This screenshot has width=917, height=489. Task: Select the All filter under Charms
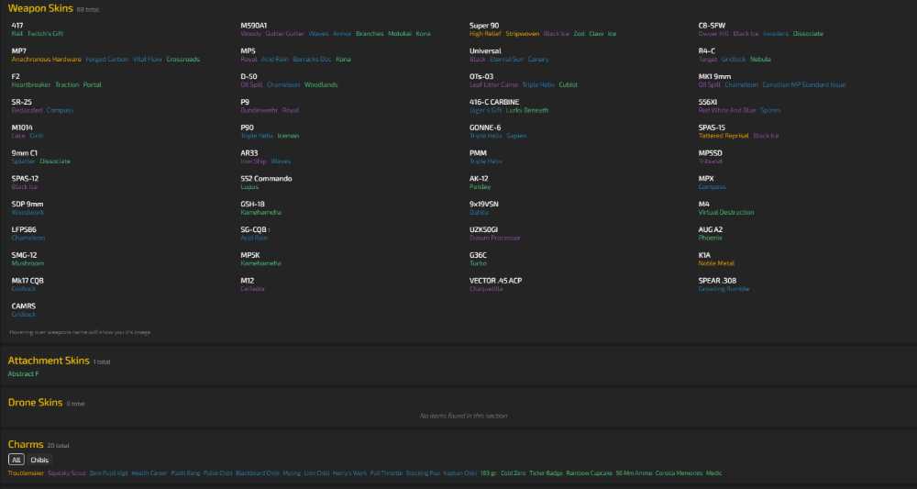(x=17, y=460)
